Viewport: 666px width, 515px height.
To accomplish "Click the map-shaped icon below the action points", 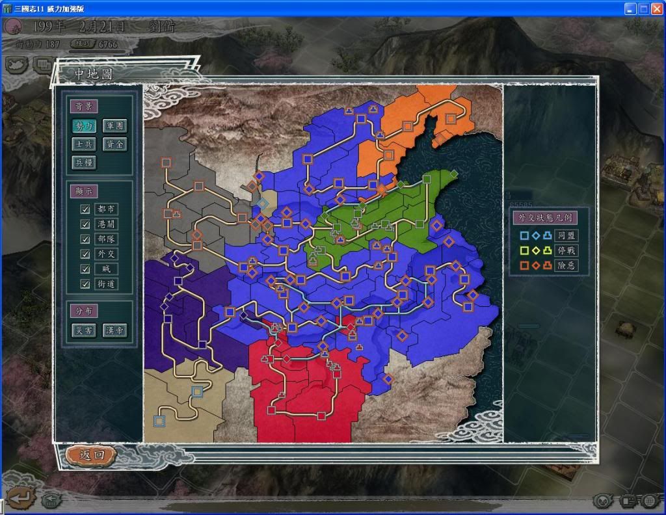I will (18, 64).
